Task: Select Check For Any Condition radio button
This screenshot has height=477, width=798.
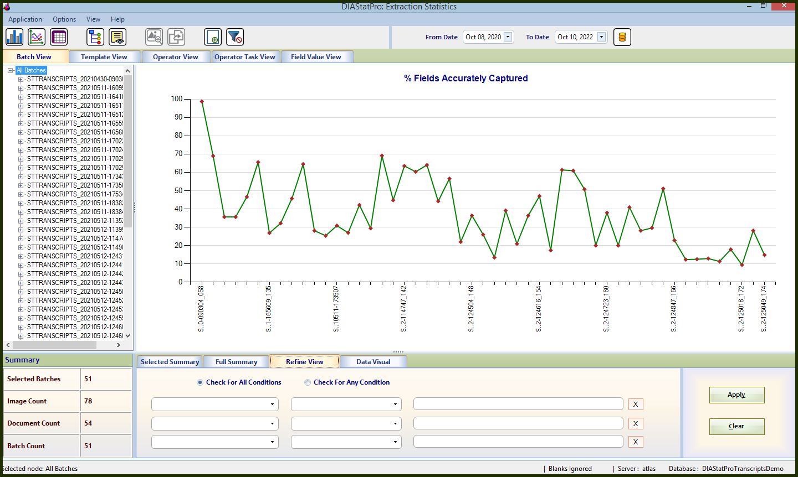Action: tap(308, 382)
